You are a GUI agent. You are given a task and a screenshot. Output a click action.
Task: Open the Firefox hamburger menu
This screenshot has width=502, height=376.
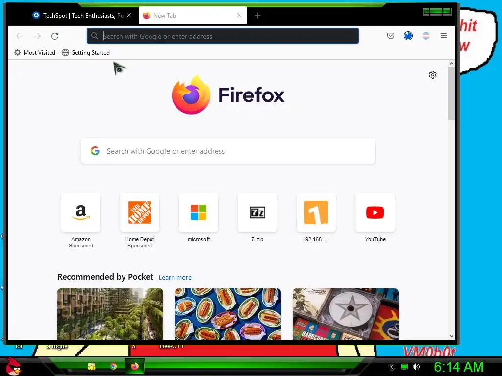click(443, 36)
